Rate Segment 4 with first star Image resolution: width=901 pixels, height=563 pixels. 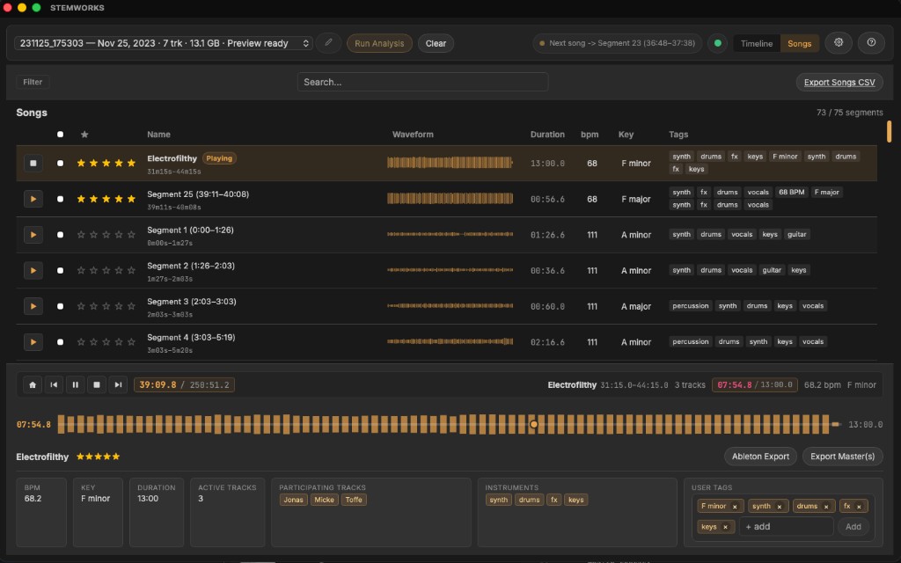(x=81, y=342)
